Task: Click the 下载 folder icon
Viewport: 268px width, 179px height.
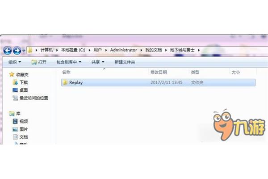Action: pos(15,82)
